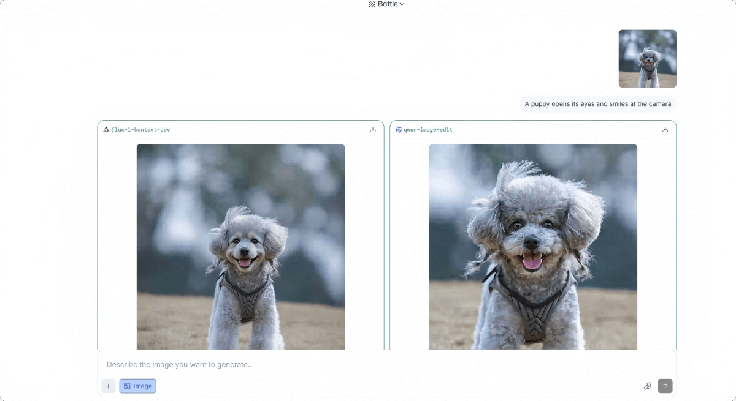Download the flux-1-kontext-dev result image
This screenshot has width=736, height=401.
coord(373,130)
